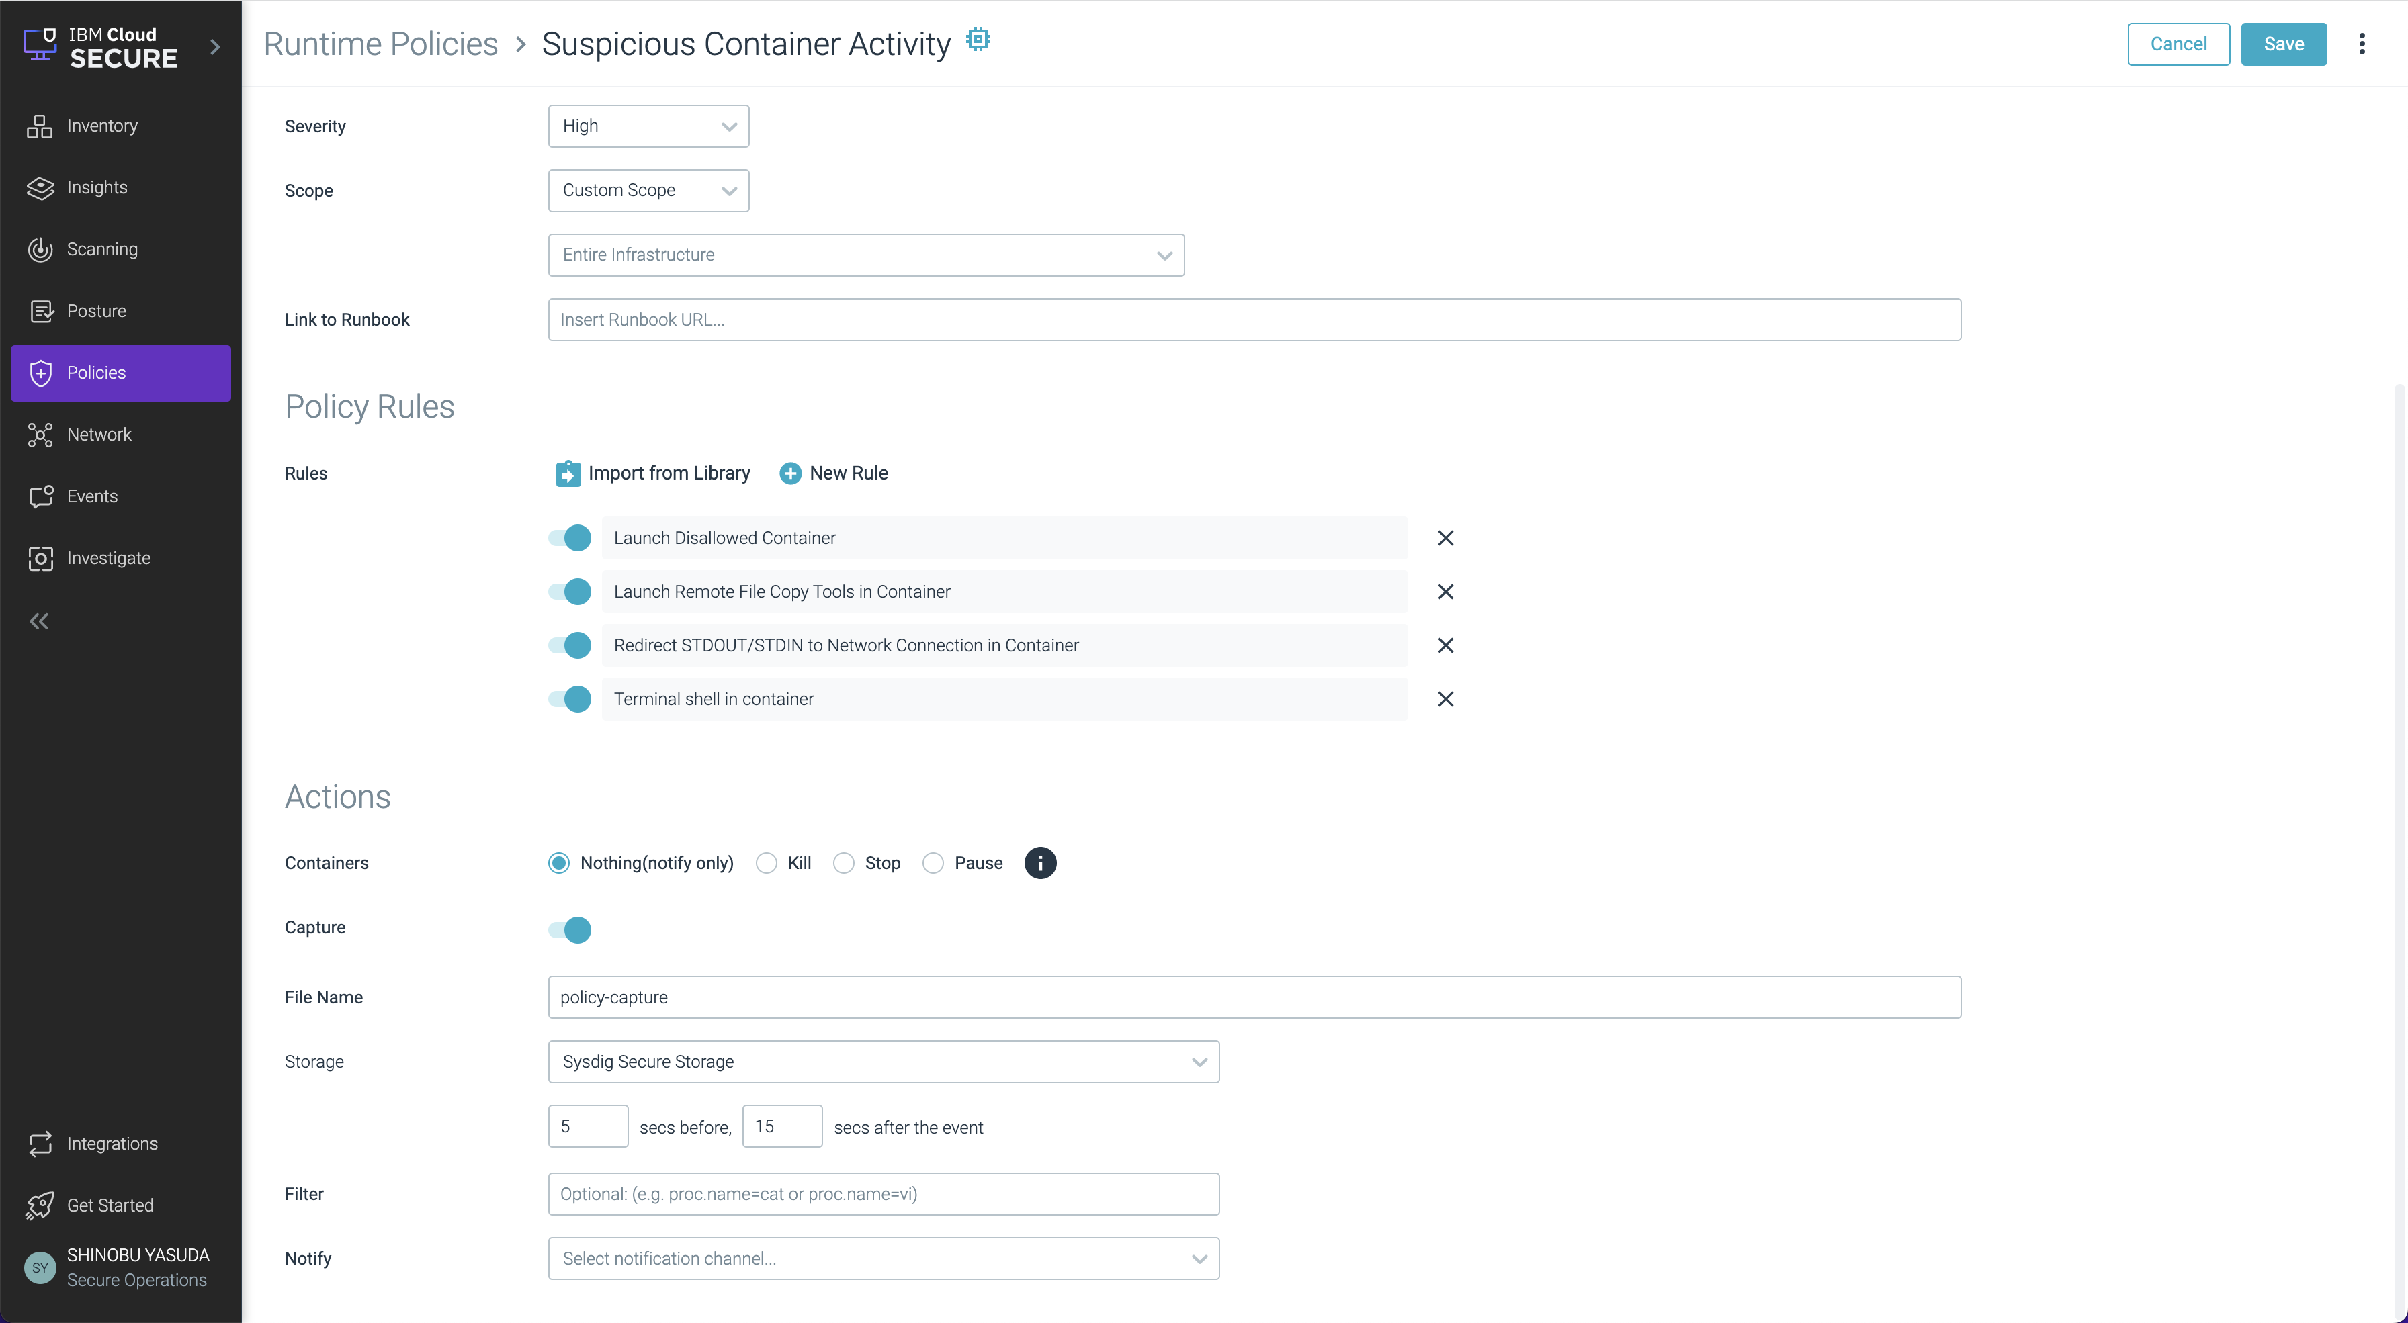Click the policy type chip icon beside title
The height and width of the screenshot is (1323, 2408).
pyautogui.click(x=977, y=39)
